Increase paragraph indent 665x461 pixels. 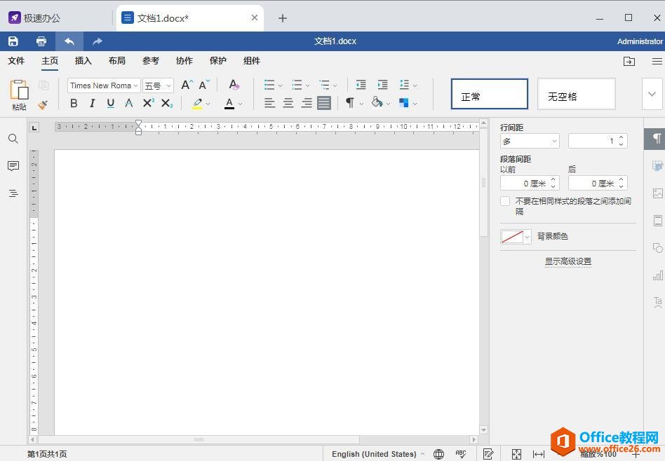[382, 85]
